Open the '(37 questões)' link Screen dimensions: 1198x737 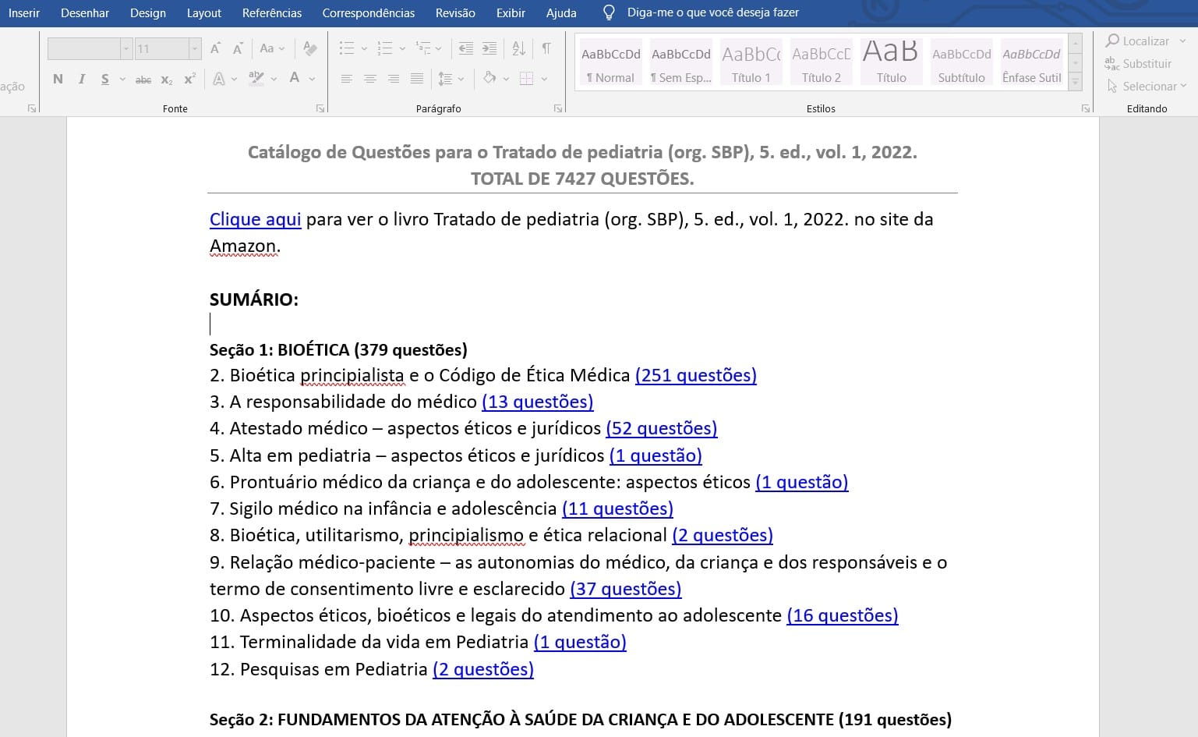[626, 589]
